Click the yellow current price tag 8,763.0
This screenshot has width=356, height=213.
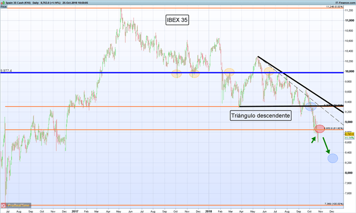(x=349, y=134)
